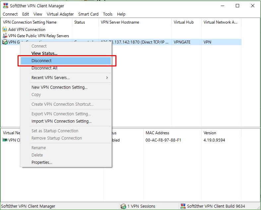Click the 1 VPN Sessions status text
This screenshot has height=210, width=261.
coord(141,206)
